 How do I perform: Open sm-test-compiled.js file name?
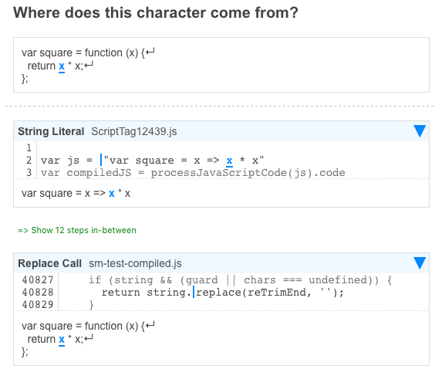click(135, 263)
